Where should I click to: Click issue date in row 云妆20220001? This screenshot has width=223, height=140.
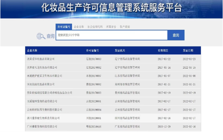189,101
